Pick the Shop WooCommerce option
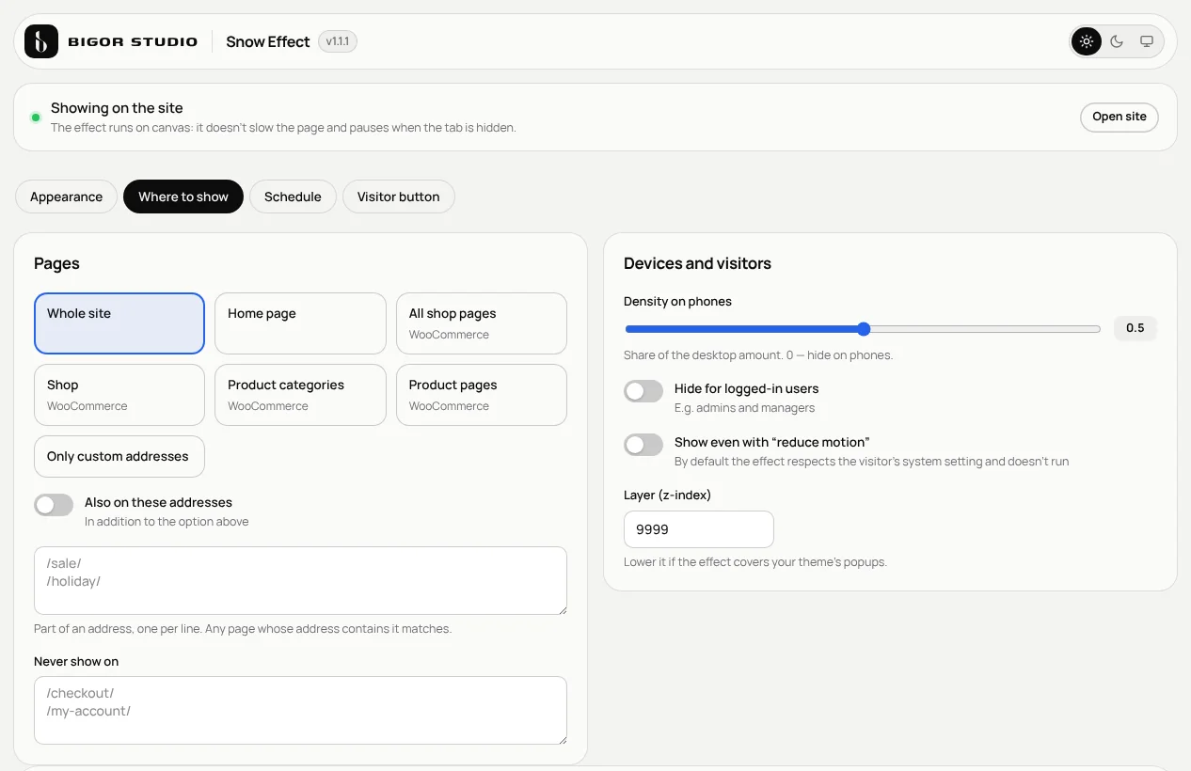This screenshot has height=771, width=1191. point(119,395)
